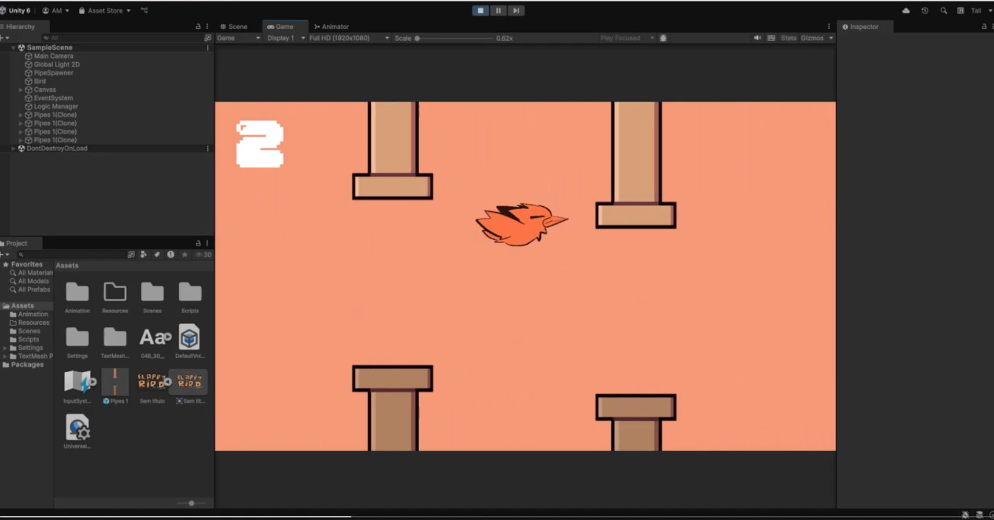Open Unity cloud services icon
Viewport: 994px width, 520px height.
[x=906, y=10]
